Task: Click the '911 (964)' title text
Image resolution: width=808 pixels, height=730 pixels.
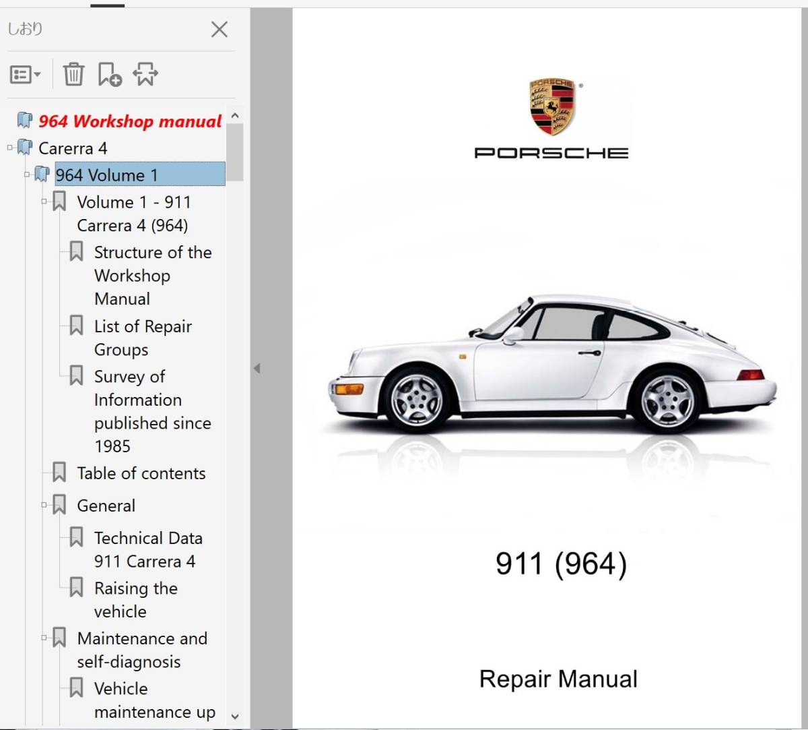Action: (x=561, y=564)
